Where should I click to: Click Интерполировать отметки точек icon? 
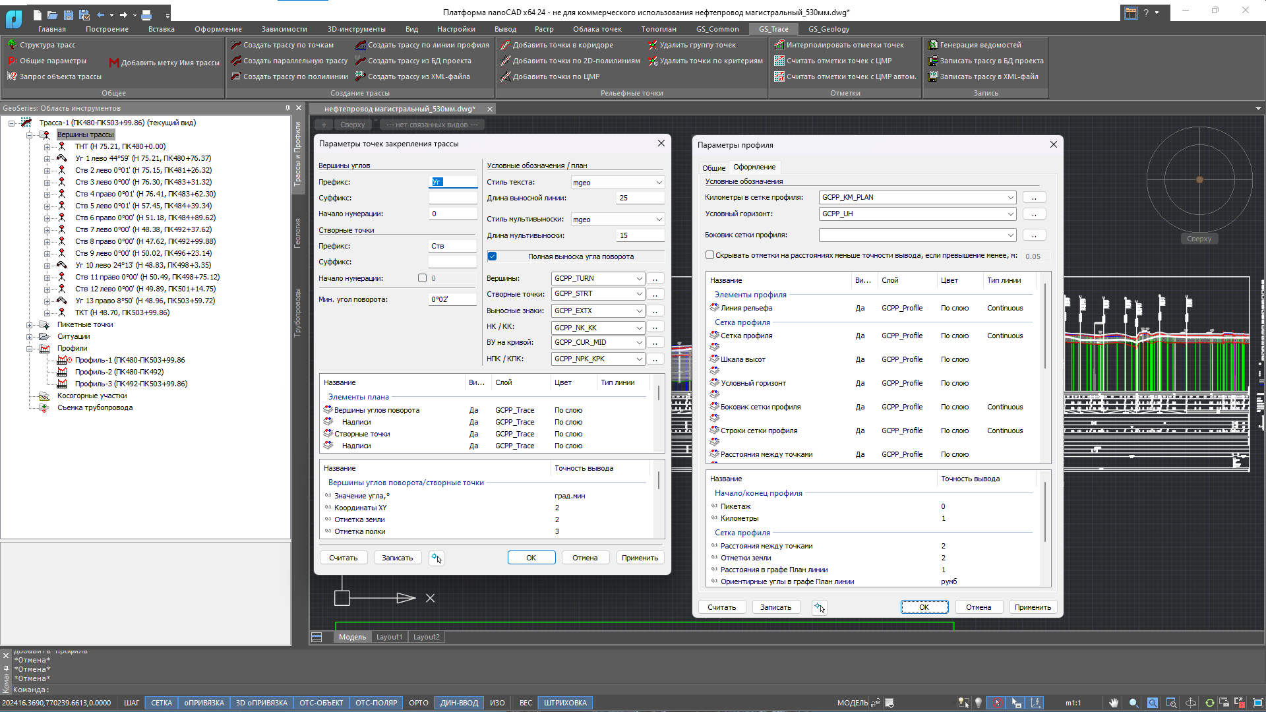click(779, 45)
